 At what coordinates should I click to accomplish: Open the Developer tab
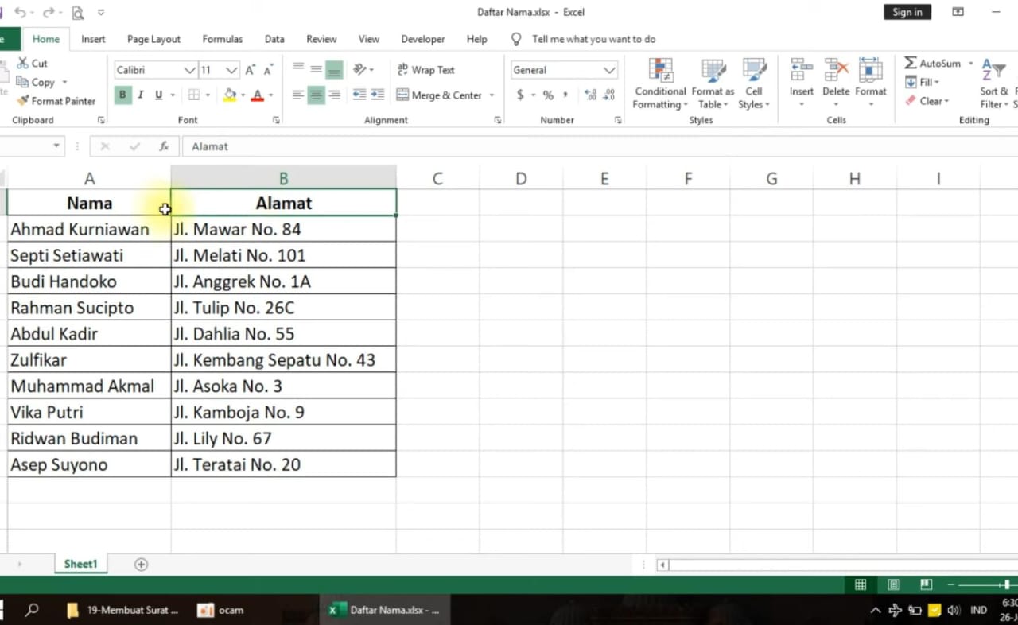(423, 39)
